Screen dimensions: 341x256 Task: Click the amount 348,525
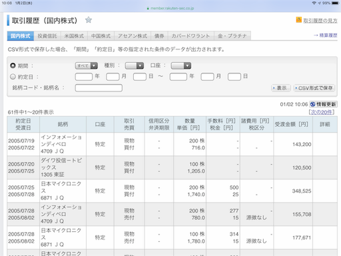302,191
